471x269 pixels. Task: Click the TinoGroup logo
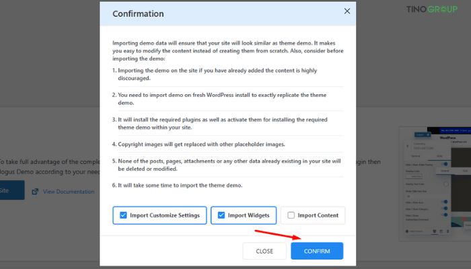[432, 9]
